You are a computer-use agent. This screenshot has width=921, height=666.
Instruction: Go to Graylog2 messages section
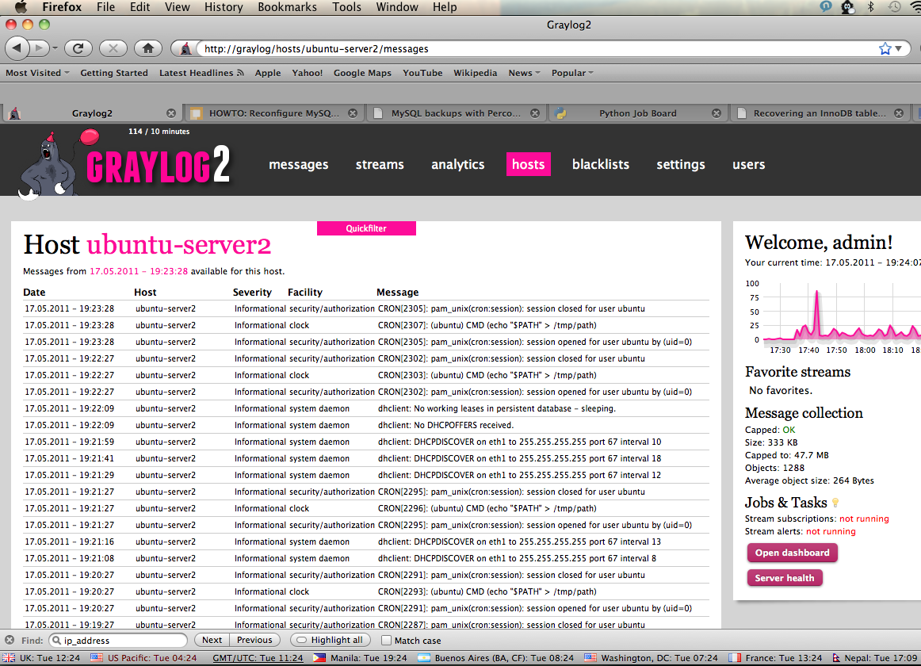click(x=298, y=165)
